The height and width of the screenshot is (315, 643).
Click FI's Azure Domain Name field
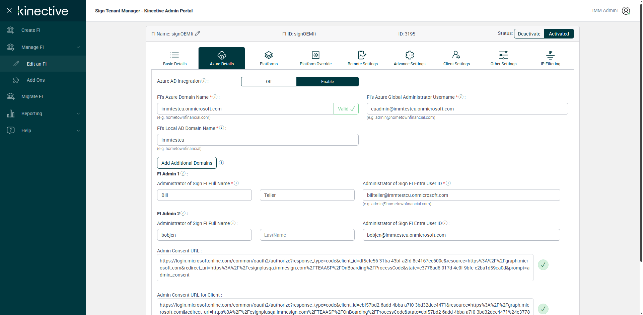pyautogui.click(x=245, y=109)
